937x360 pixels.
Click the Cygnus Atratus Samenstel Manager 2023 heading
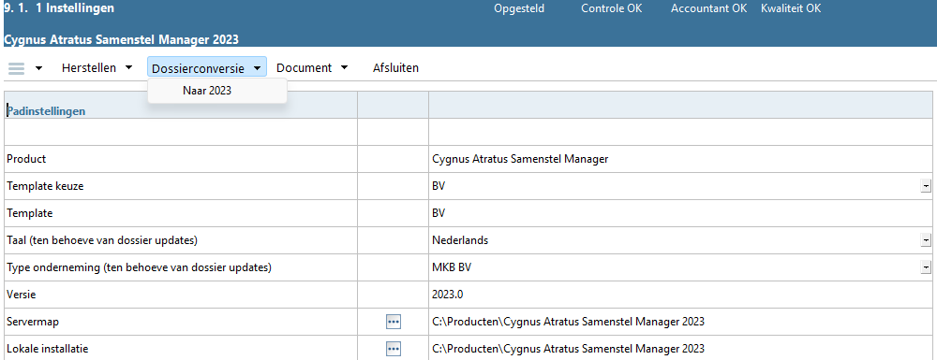point(121,40)
